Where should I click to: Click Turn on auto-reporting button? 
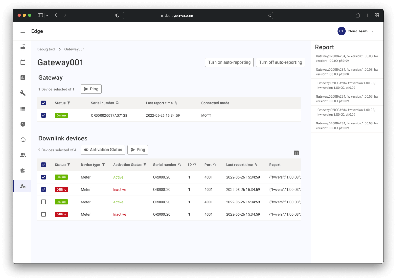pyautogui.click(x=229, y=62)
